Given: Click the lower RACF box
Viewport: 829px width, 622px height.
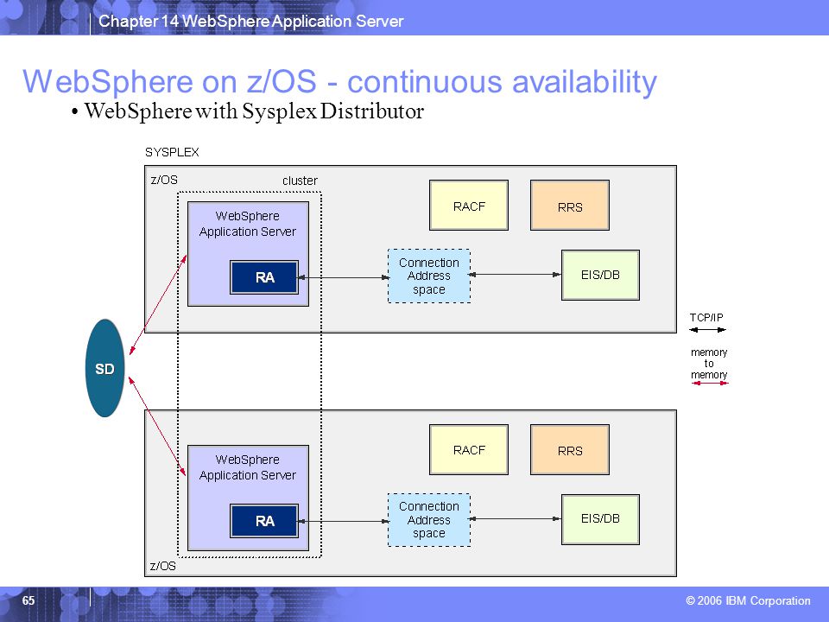Looking at the screenshot, I should point(469,449).
